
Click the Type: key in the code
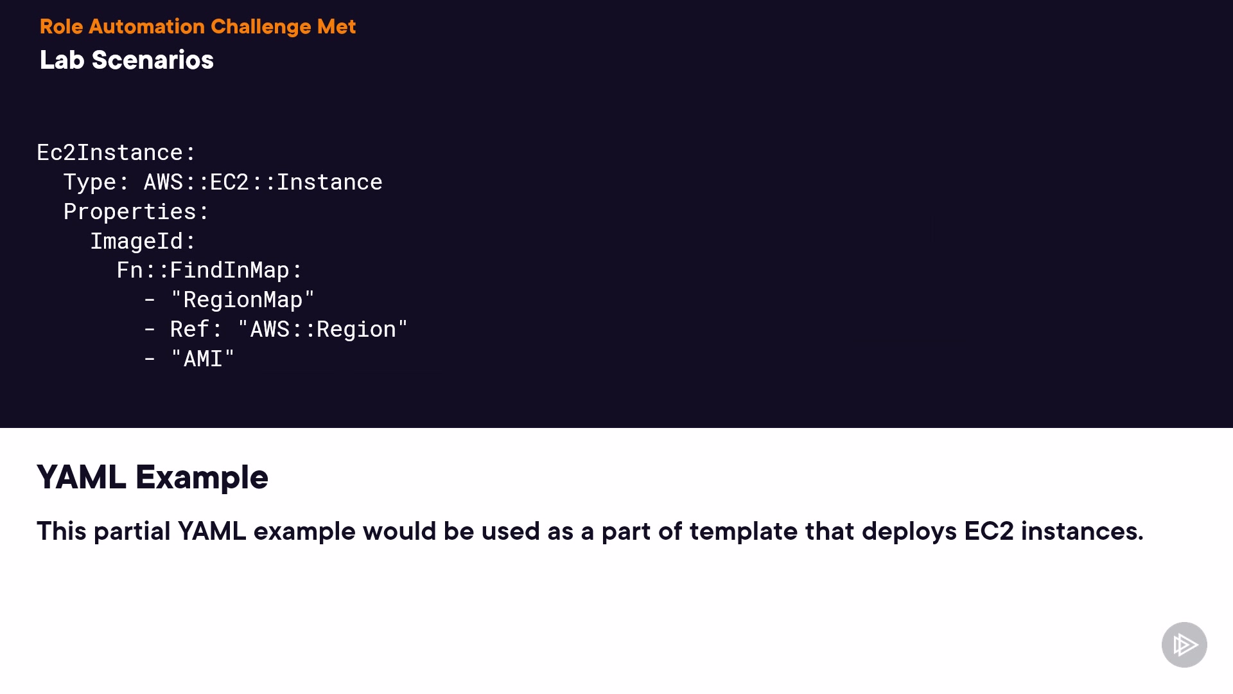tap(96, 182)
